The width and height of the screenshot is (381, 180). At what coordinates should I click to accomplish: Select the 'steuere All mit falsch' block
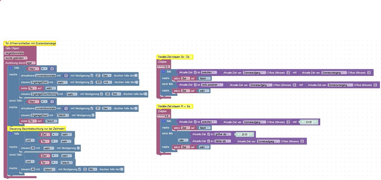pos(72,169)
